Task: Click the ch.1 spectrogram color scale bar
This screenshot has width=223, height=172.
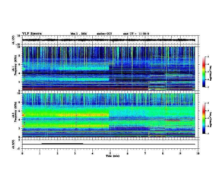Action: (204, 72)
